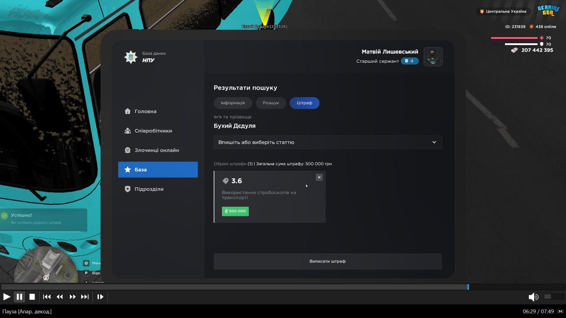Fast forward the video

click(x=73, y=297)
